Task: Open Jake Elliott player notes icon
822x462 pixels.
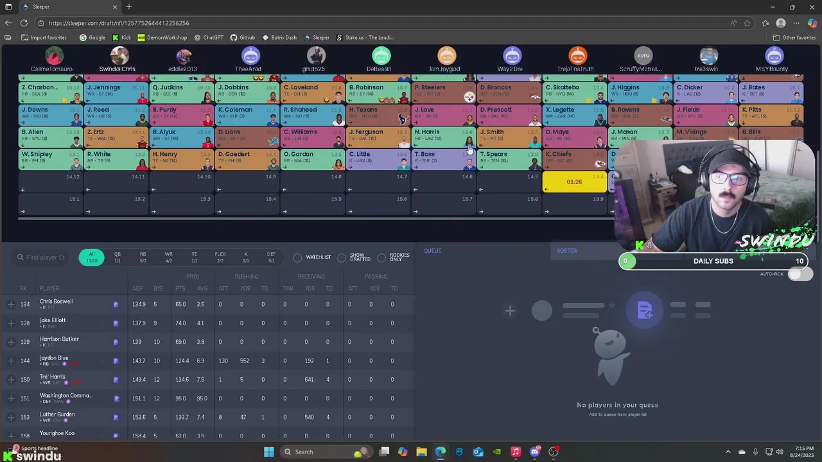Action: coord(116,323)
